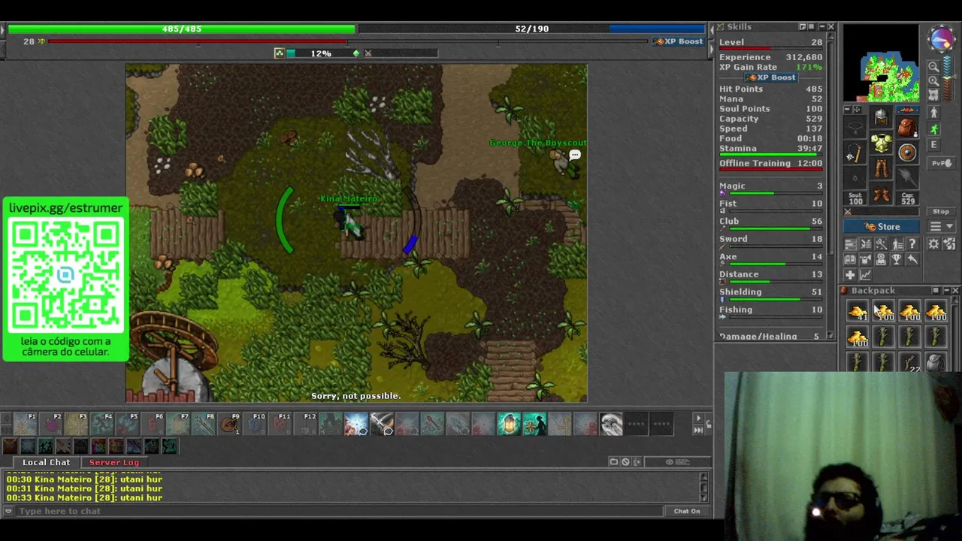Click the F12 action bar slot
This screenshot has height=541, width=962.
tap(306, 425)
